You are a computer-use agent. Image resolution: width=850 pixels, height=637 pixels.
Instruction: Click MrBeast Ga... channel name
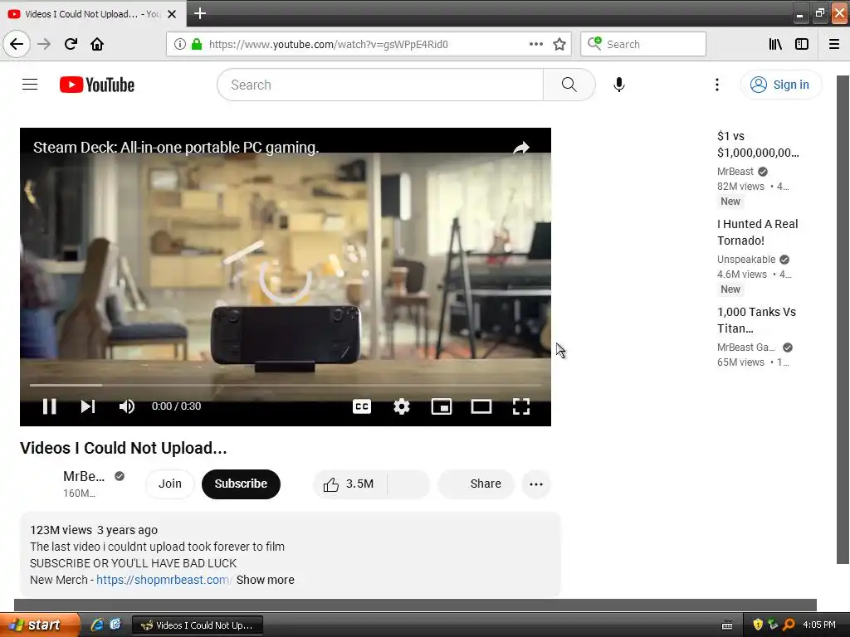coord(746,348)
